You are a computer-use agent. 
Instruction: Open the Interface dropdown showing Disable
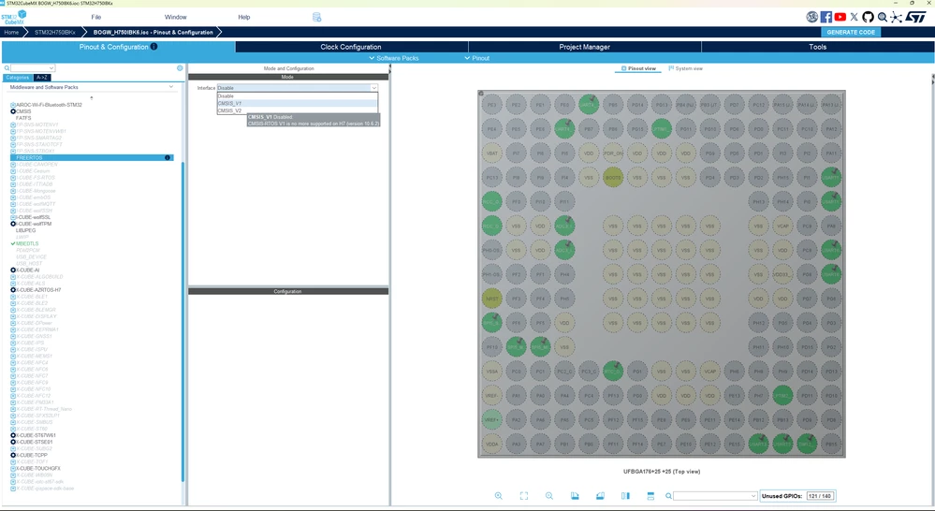[x=297, y=88]
